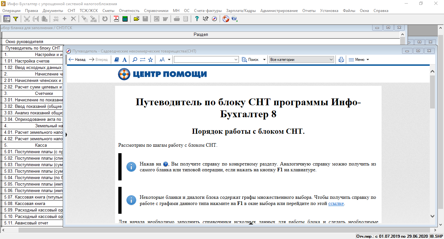Click the bold A font icon in guide toolbar
Screen dimensions: 444x239
point(124,60)
